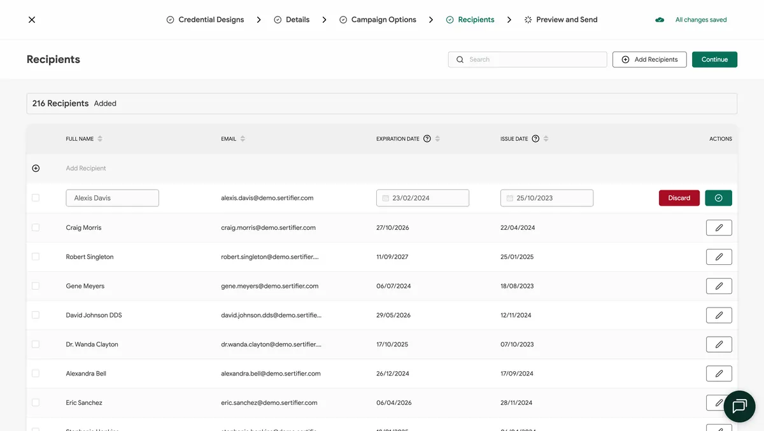Click the Continue button

(714, 59)
